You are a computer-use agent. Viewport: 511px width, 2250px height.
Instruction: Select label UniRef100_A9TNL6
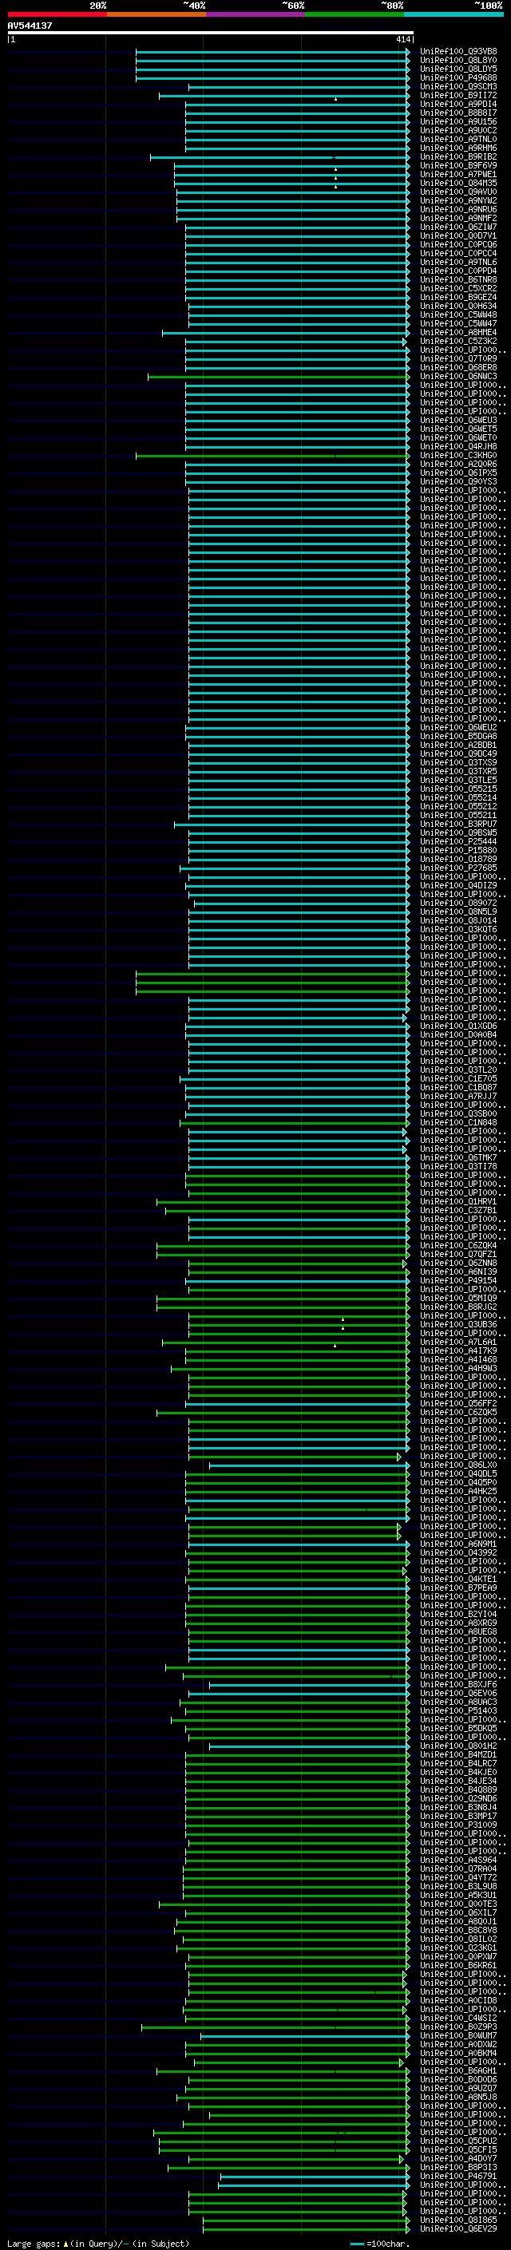[x=458, y=262]
